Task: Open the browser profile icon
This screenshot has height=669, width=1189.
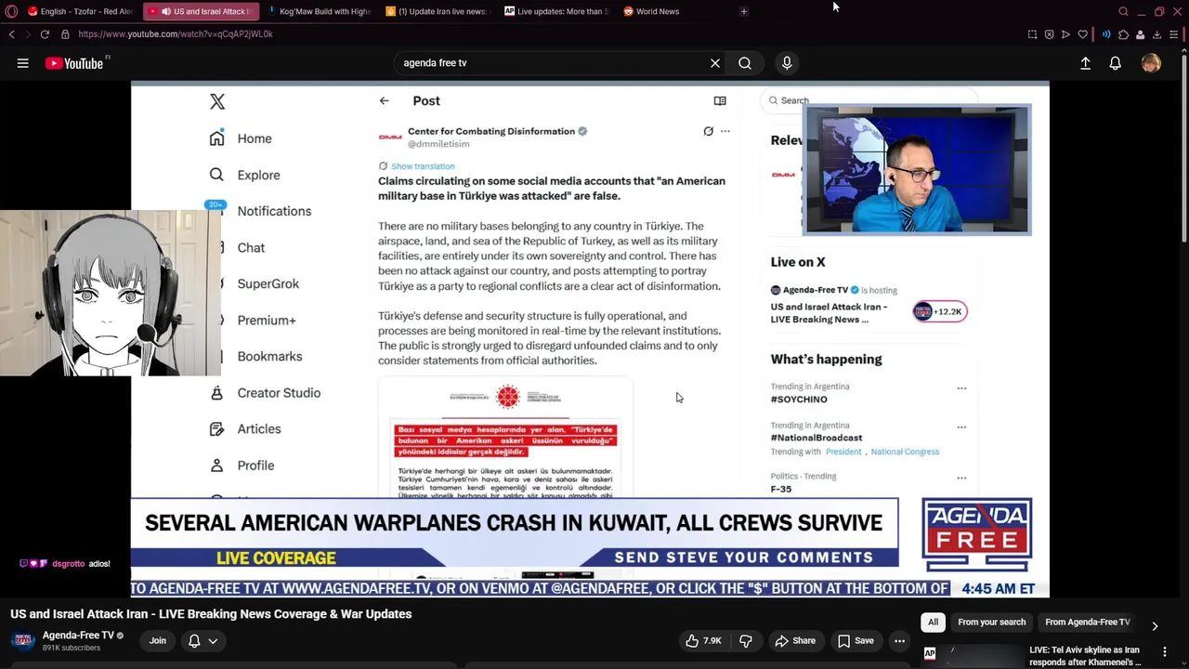Action: (1140, 34)
